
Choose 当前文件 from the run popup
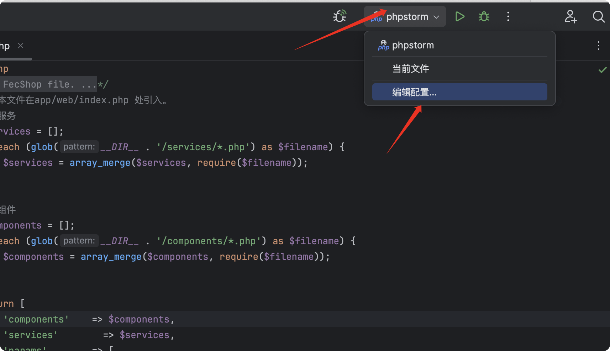point(410,69)
